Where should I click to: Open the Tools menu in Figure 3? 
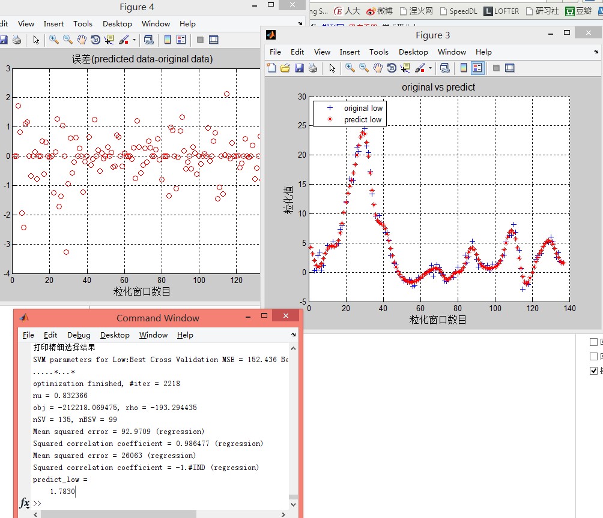point(379,52)
